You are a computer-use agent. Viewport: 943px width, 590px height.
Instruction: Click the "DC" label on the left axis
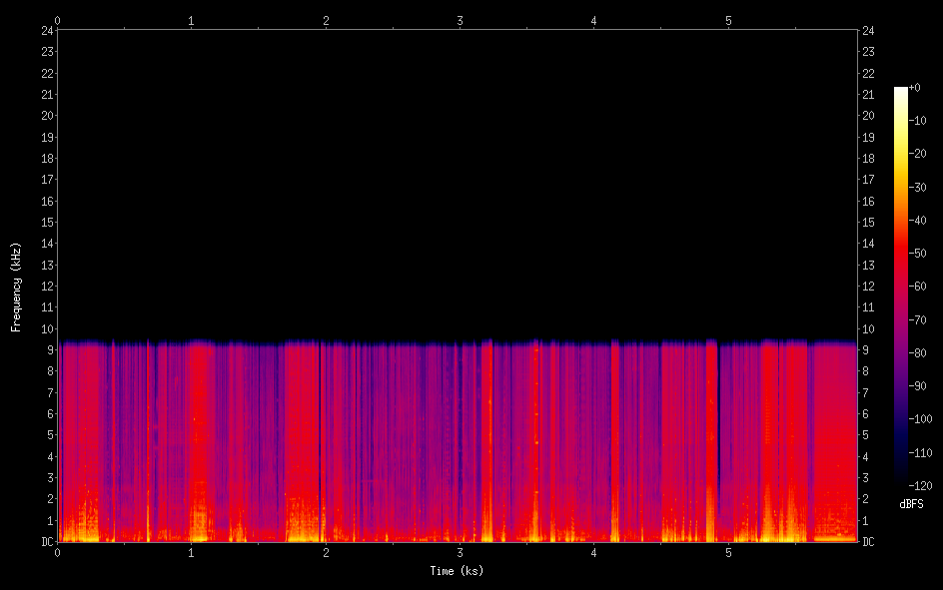coord(47,542)
